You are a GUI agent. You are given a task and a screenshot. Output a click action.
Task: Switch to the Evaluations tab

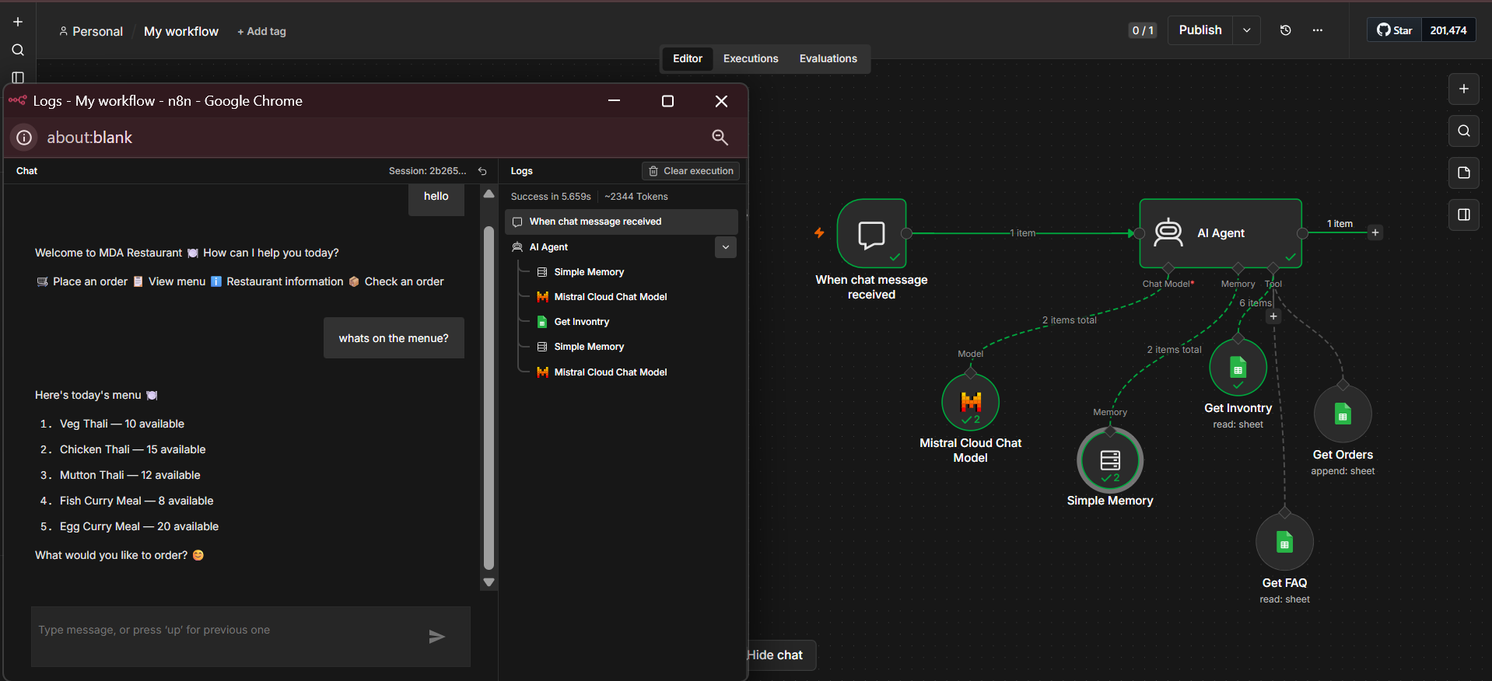click(828, 58)
